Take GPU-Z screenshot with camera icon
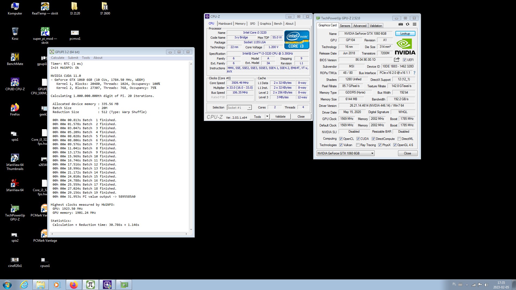The image size is (516, 290). [400, 24]
